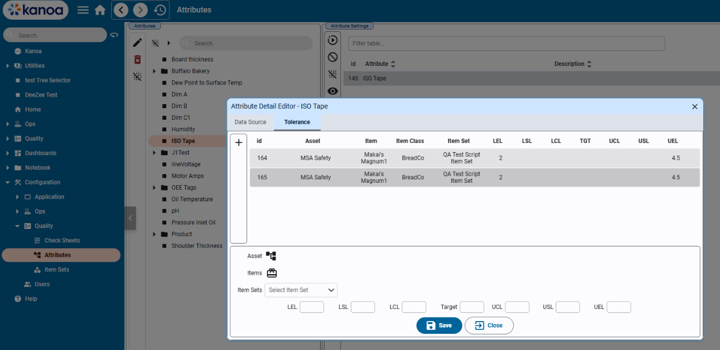Click the history clock icon
The image size is (720, 350).
point(160,10)
